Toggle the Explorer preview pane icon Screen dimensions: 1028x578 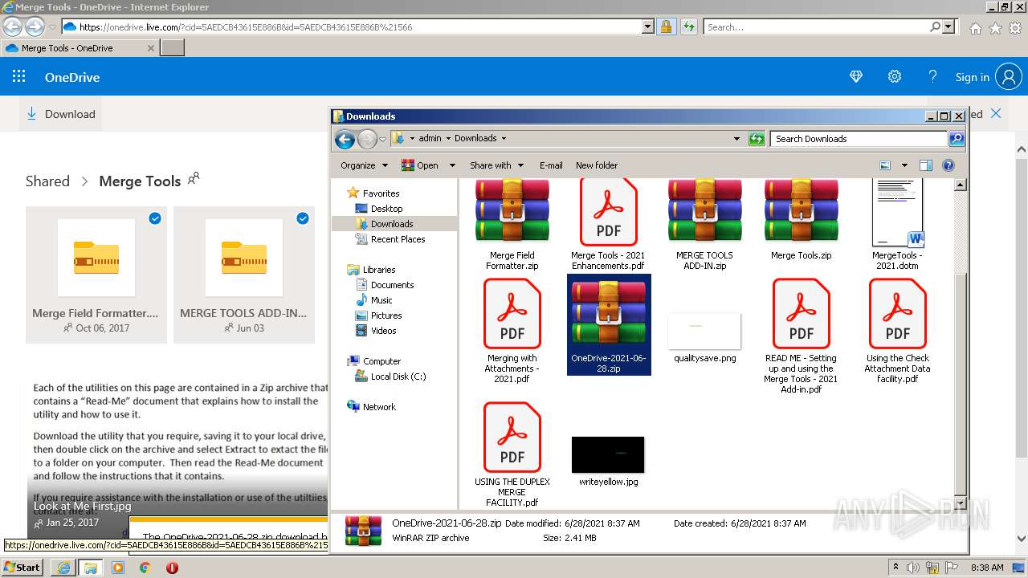pyautogui.click(x=925, y=165)
